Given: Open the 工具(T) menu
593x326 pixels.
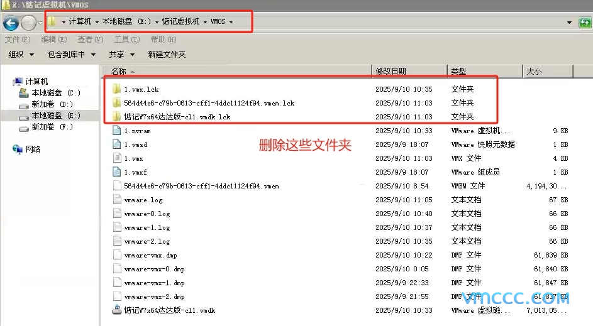Looking at the screenshot, I should click(x=126, y=40).
